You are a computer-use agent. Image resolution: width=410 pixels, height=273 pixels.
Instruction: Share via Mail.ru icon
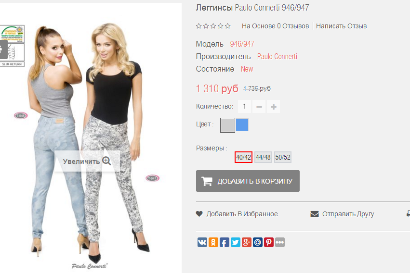[258, 242]
